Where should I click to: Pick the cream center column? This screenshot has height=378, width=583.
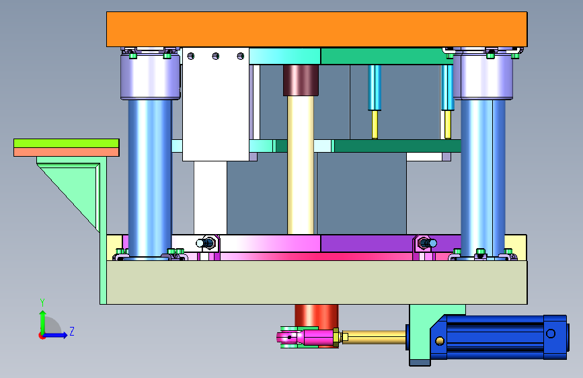(x=301, y=165)
